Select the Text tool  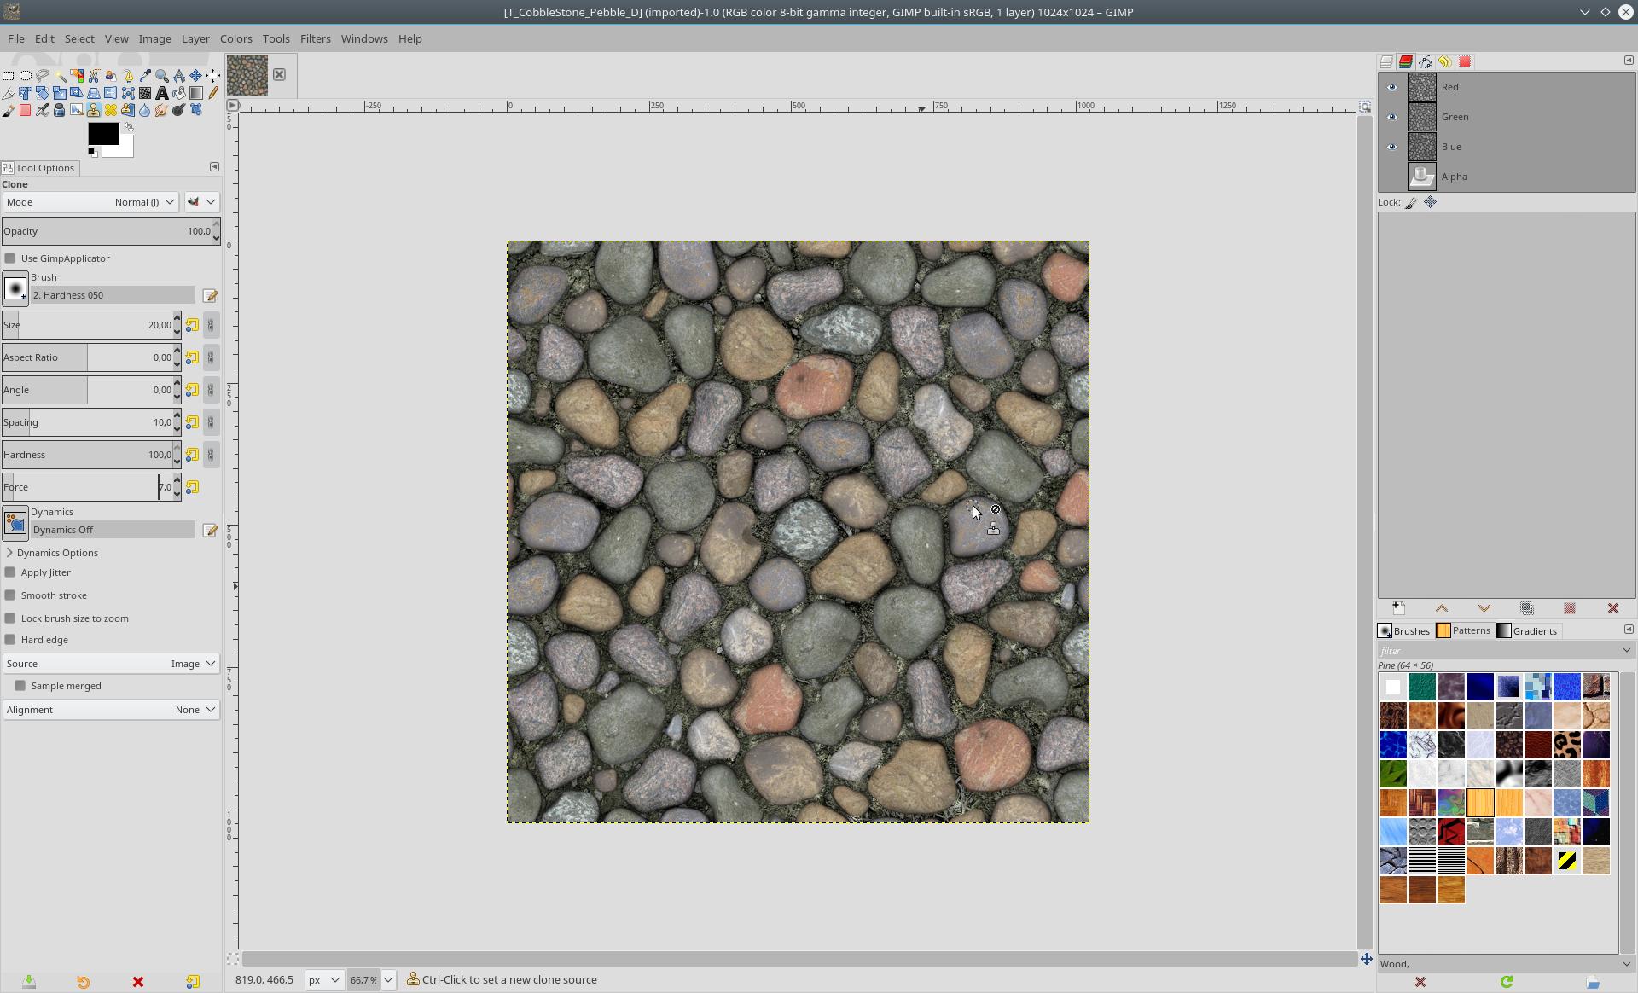[162, 93]
